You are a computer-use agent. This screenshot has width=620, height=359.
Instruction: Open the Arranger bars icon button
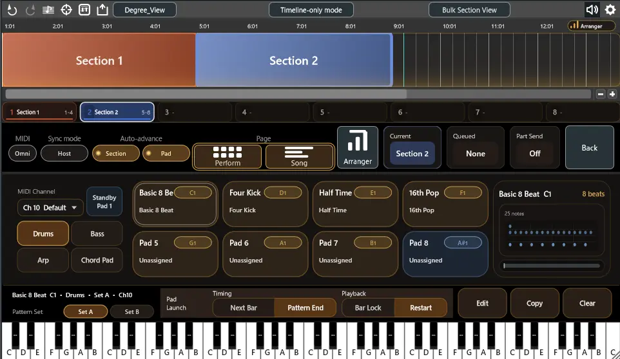point(358,147)
